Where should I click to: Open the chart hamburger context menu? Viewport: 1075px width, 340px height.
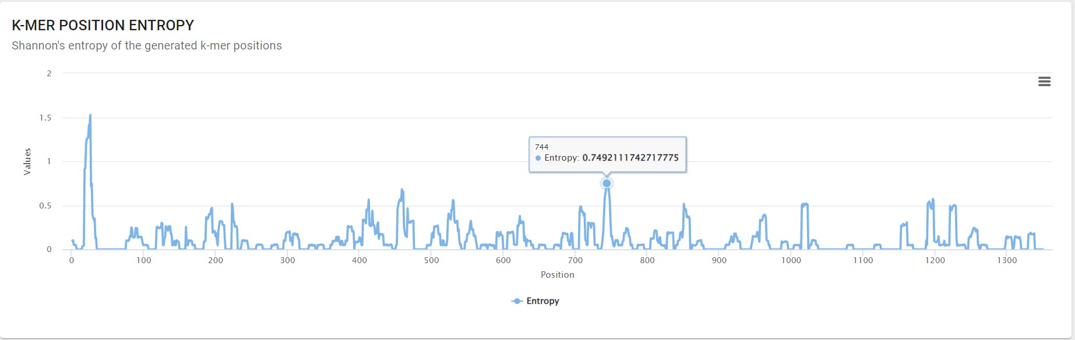pyautogui.click(x=1044, y=82)
